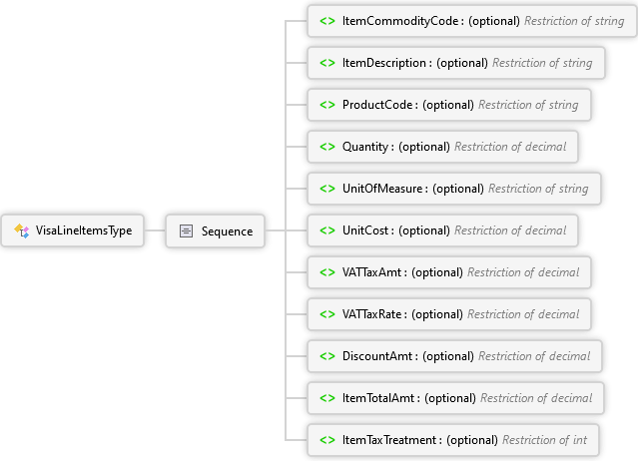The height and width of the screenshot is (461, 638).
Task: Click the Sequence compositor icon
Action: [186, 231]
